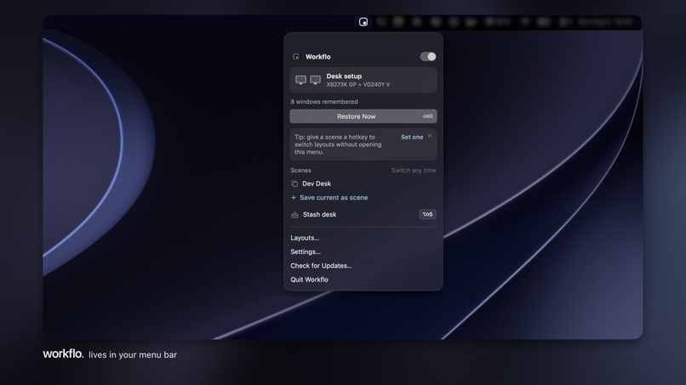
Task: Click the XB273K GP + VG240Y V subtitle
Action: pos(357,85)
